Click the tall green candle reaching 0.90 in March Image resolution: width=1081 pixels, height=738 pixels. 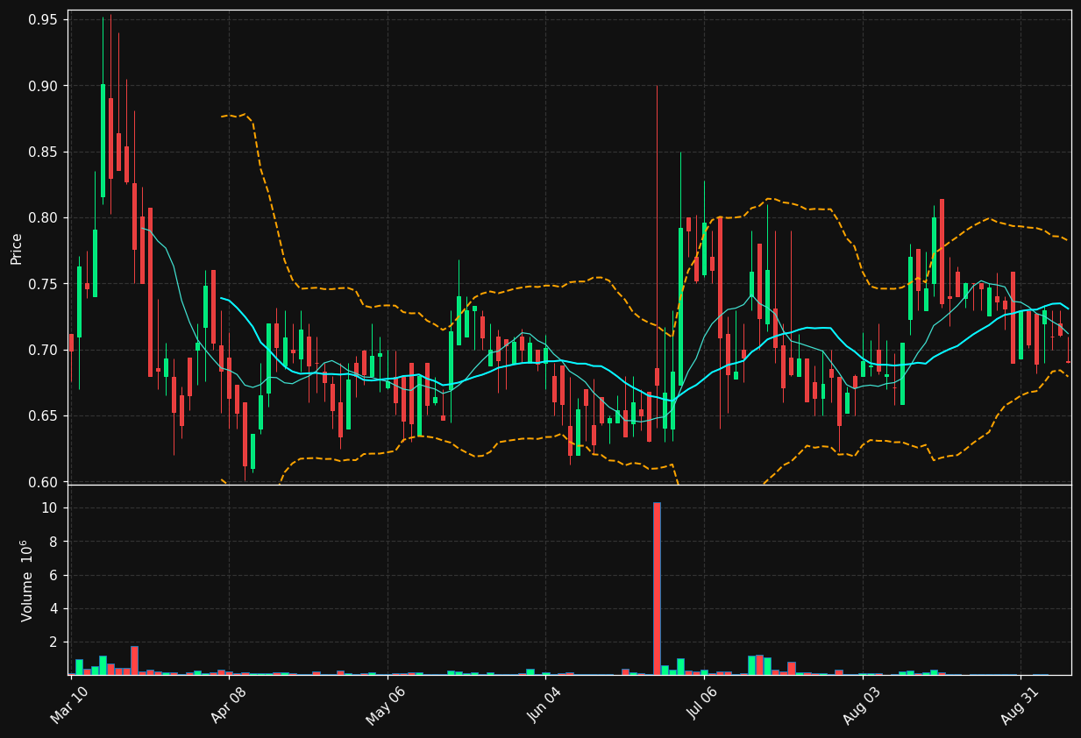(x=103, y=140)
